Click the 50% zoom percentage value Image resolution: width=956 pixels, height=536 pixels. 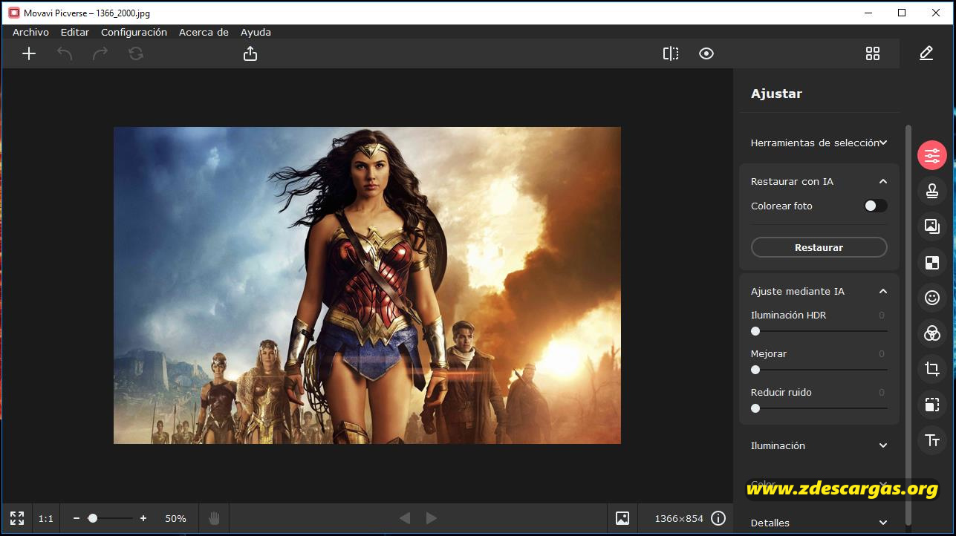tap(175, 519)
